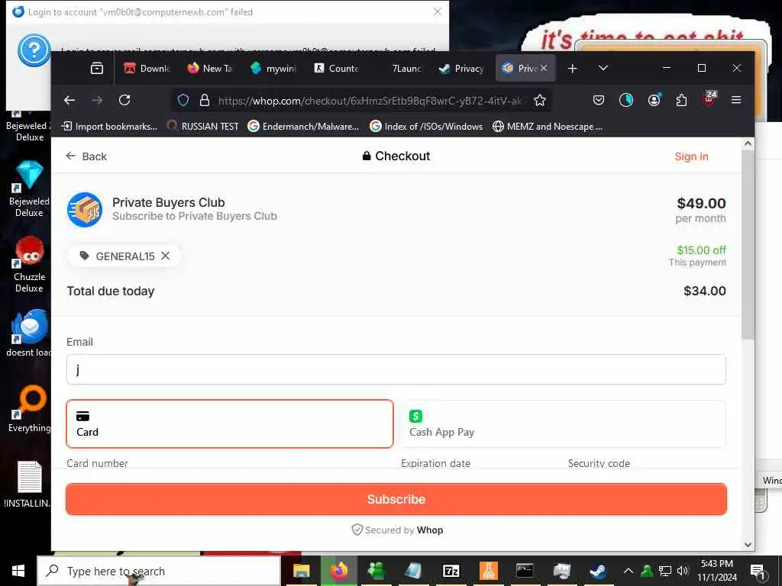Image resolution: width=782 pixels, height=586 pixels.
Task: Open the Steam taskbar icon
Action: (x=598, y=571)
